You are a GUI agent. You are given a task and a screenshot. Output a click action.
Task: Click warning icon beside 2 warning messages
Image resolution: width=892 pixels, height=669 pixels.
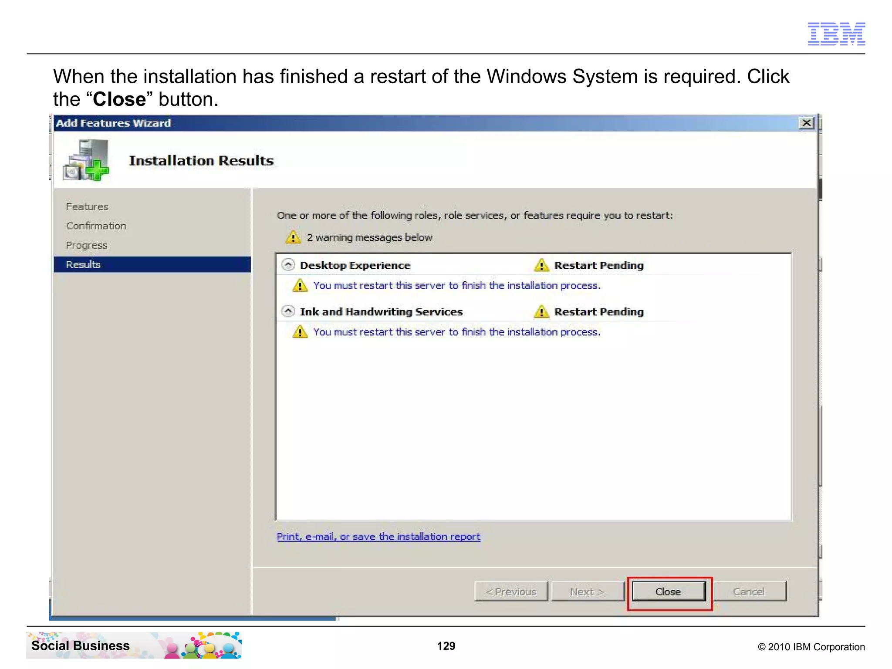pyautogui.click(x=293, y=237)
